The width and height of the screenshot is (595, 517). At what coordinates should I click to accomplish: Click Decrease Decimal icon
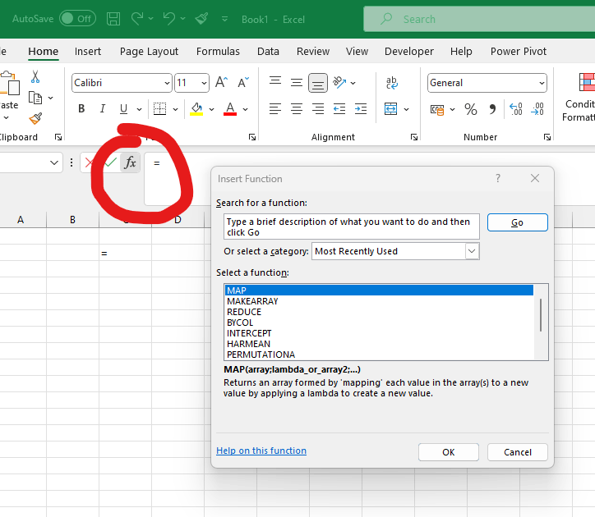click(x=537, y=109)
